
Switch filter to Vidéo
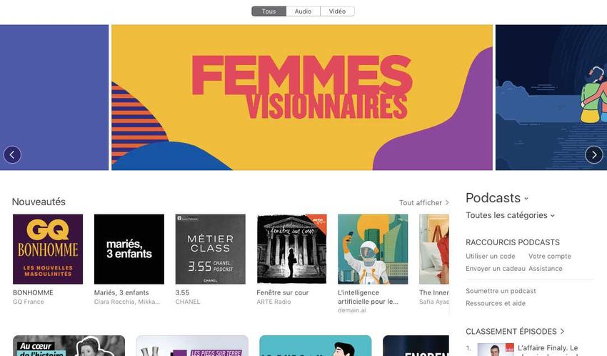point(337,11)
